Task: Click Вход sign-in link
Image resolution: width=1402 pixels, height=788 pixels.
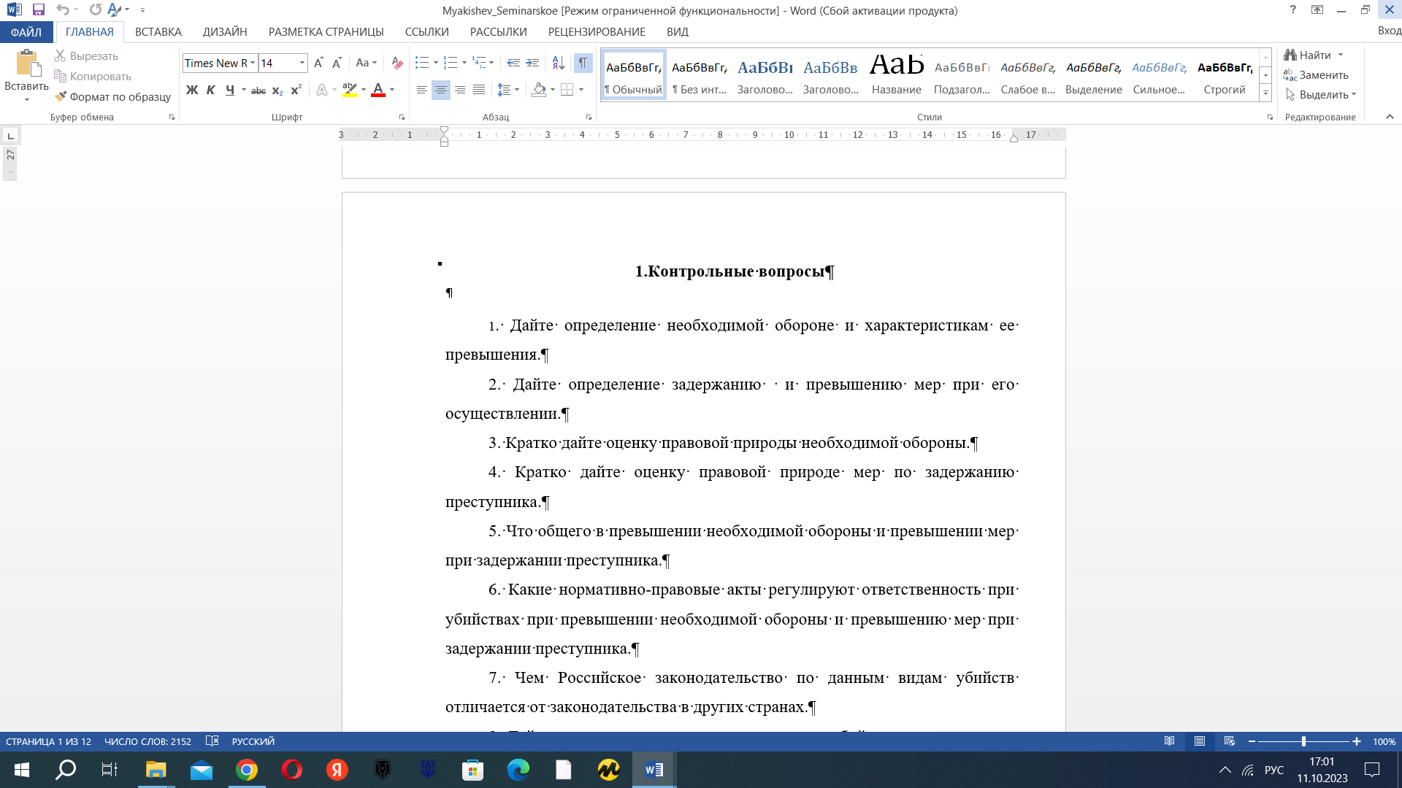Action: (x=1389, y=31)
